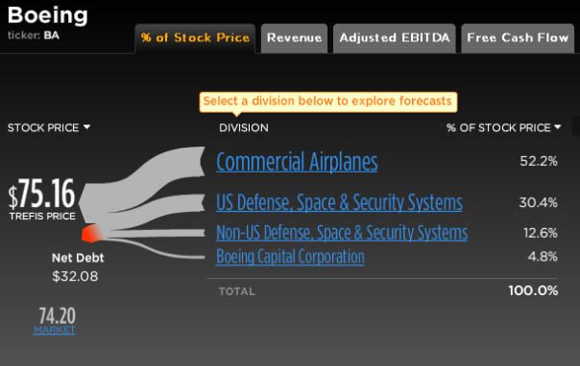
Task: Open the Boeing Capital Corporation link
Action: pos(290,257)
